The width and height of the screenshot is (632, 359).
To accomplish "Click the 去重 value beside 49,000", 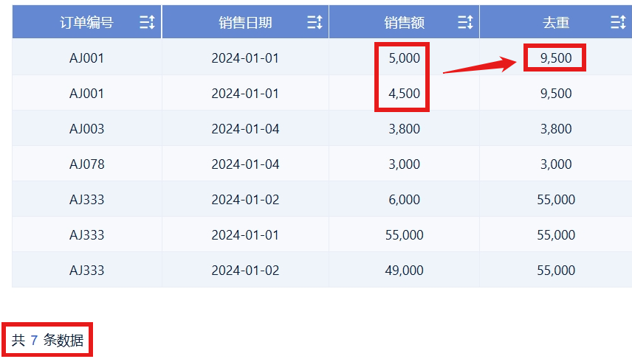I will (x=556, y=271).
